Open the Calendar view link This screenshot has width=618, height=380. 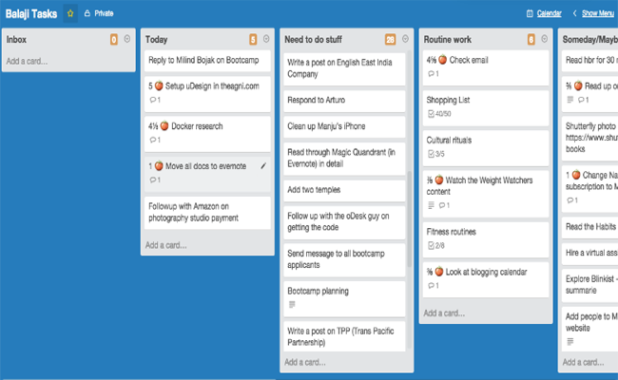coord(549,13)
